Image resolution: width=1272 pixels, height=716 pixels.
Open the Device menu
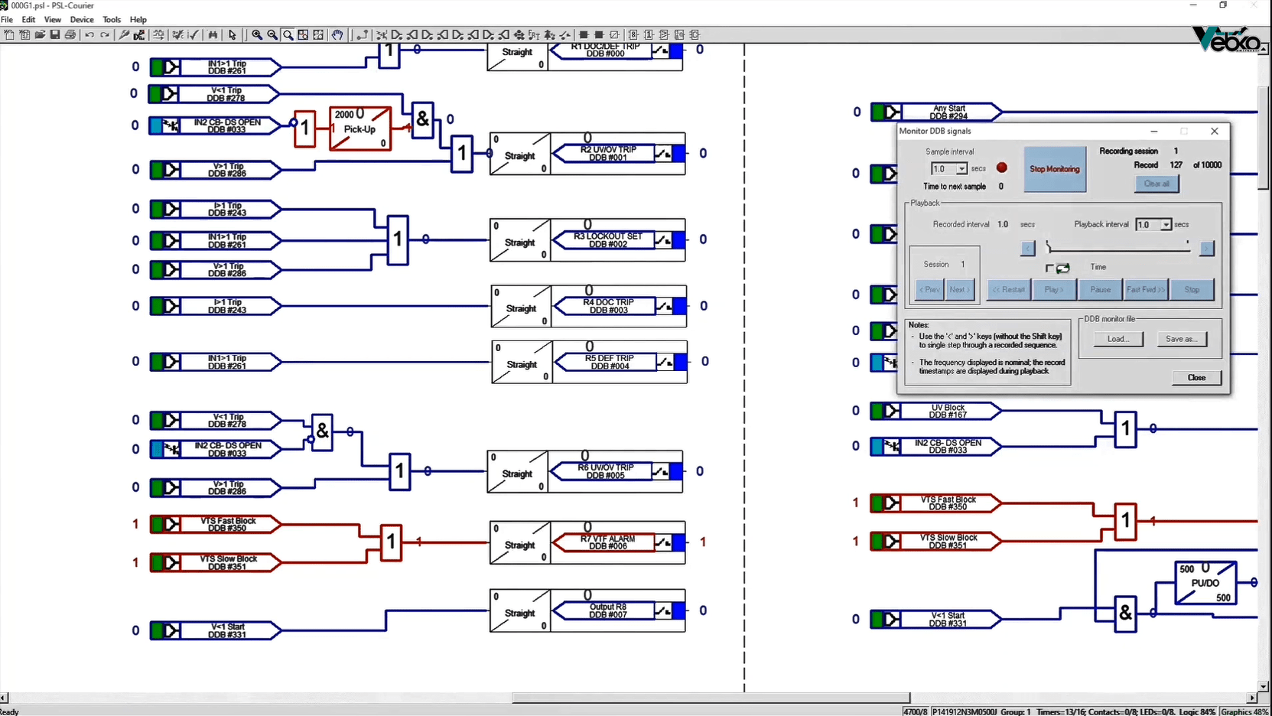(82, 20)
